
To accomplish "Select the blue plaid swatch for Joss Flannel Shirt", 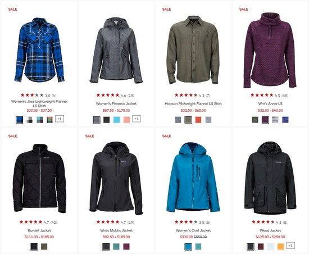I will coord(19,120).
